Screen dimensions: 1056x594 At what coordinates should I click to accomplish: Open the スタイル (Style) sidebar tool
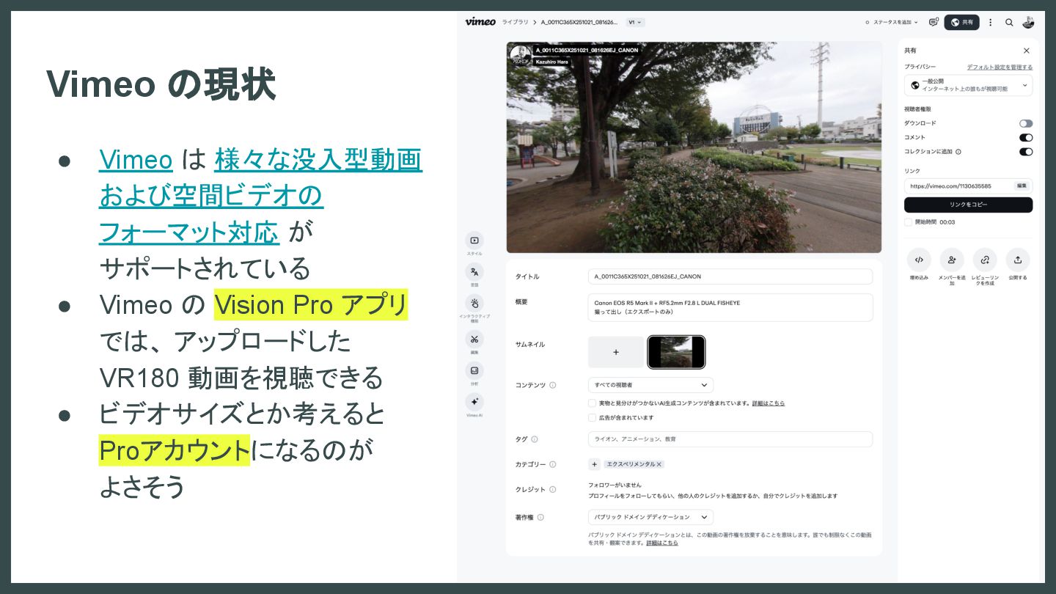(474, 241)
